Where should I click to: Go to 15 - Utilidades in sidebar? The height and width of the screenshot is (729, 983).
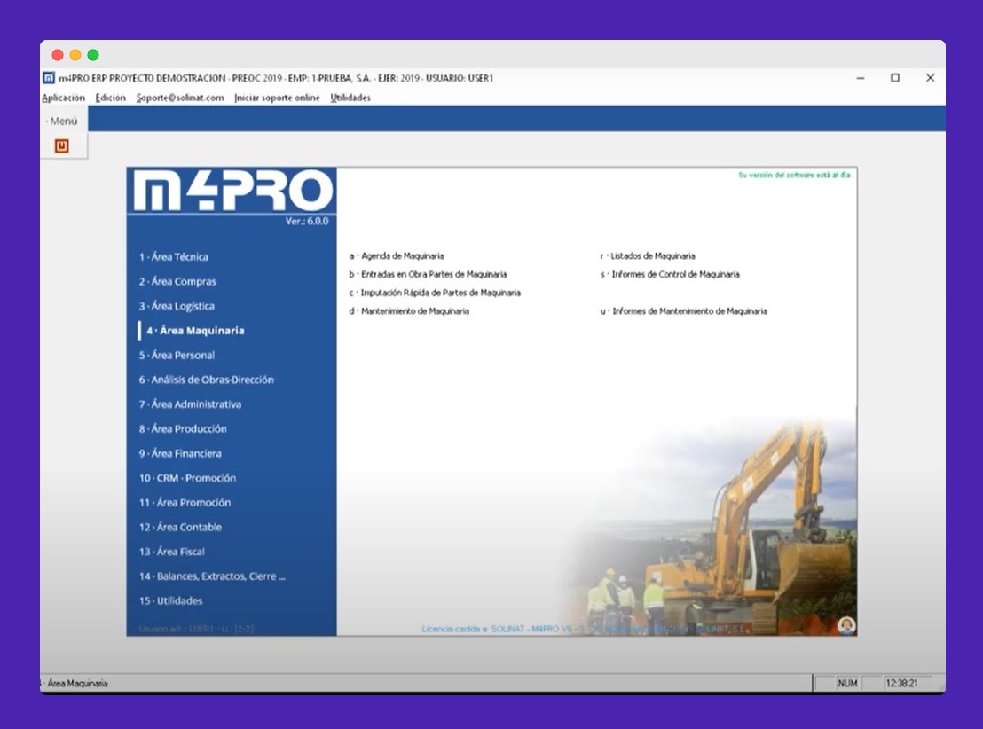point(170,600)
